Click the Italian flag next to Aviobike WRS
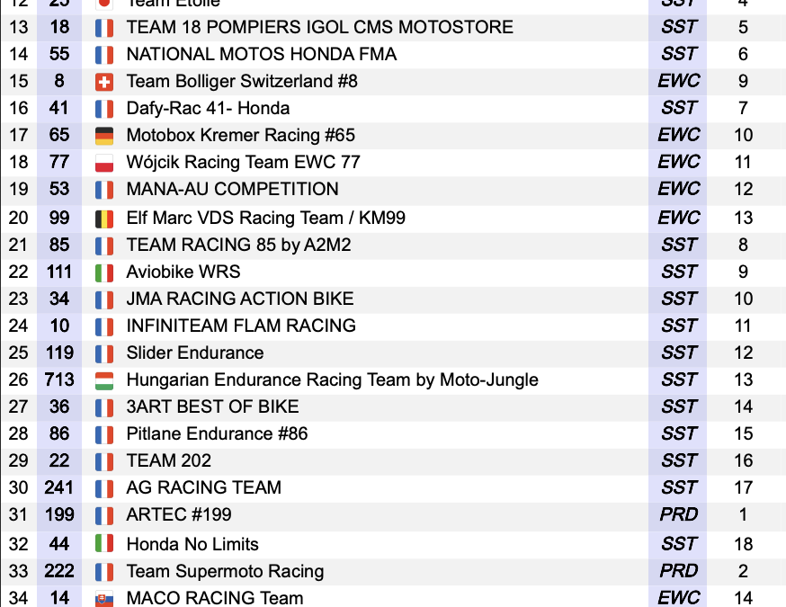Image resolution: width=786 pixels, height=607 pixels. click(104, 272)
